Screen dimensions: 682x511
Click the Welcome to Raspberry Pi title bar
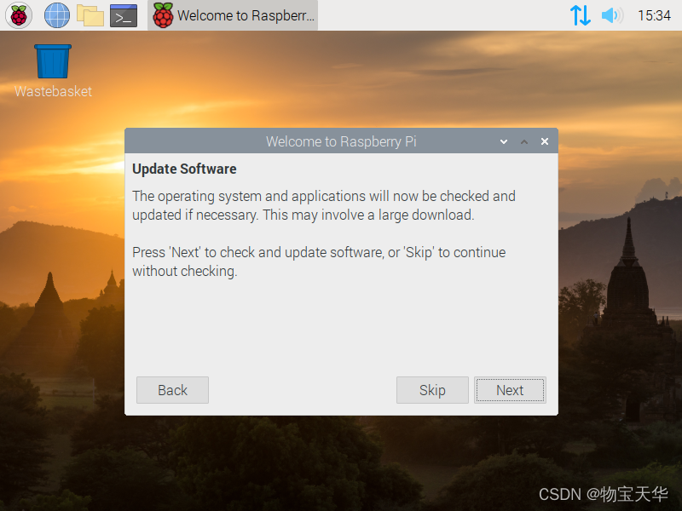point(341,141)
